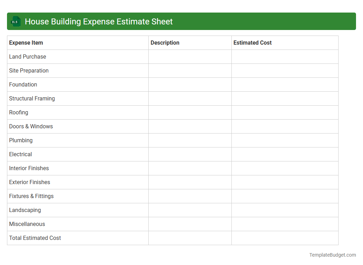
Task: Select the Description column header
Action: [x=165, y=43]
